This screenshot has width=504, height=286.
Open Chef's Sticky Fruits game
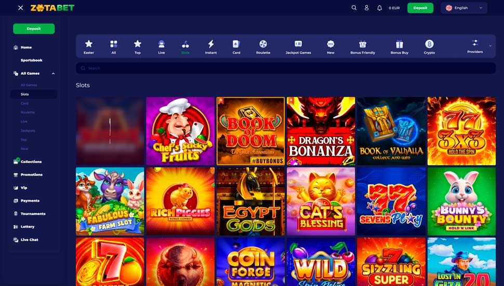click(180, 131)
